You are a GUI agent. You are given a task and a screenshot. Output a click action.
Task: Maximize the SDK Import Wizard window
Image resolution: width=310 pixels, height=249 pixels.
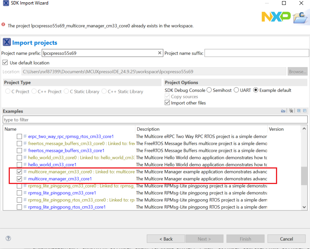pos(284,3)
